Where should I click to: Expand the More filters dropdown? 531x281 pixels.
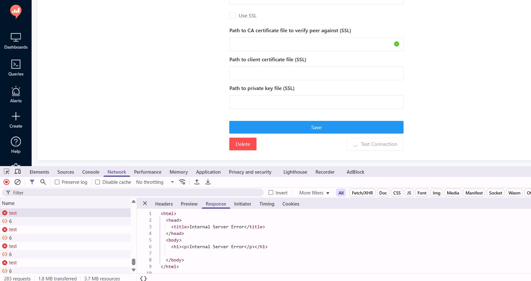314,193
